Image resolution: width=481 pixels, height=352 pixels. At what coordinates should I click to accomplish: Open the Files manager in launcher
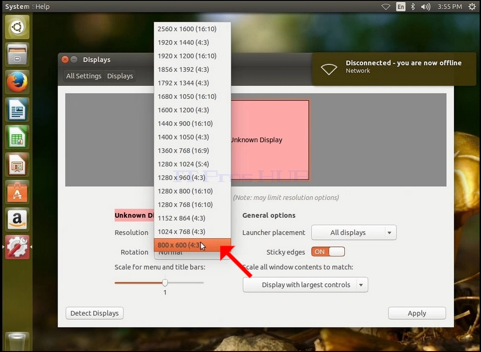pyautogui.click(x=17, y=55)
